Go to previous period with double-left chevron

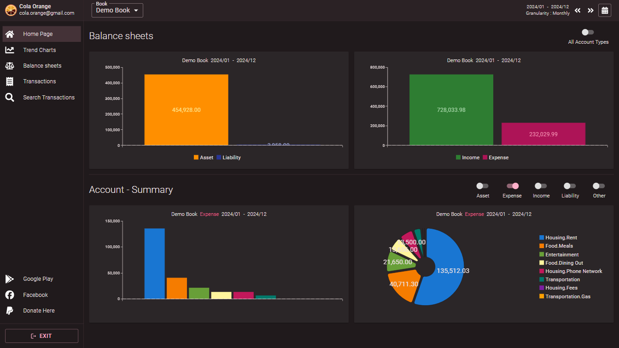pos(578,11)
